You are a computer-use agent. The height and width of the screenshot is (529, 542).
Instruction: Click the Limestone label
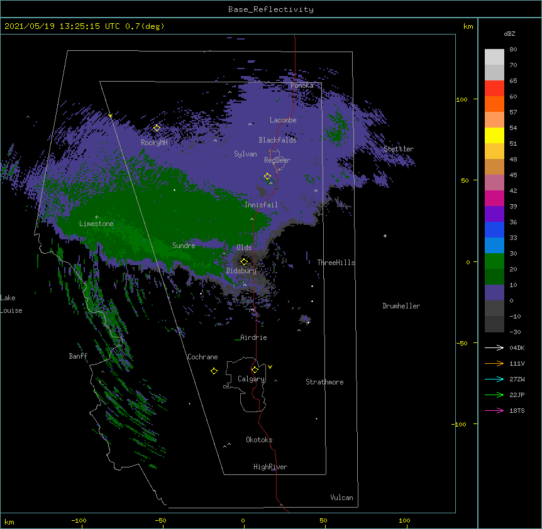pos(96,224)
